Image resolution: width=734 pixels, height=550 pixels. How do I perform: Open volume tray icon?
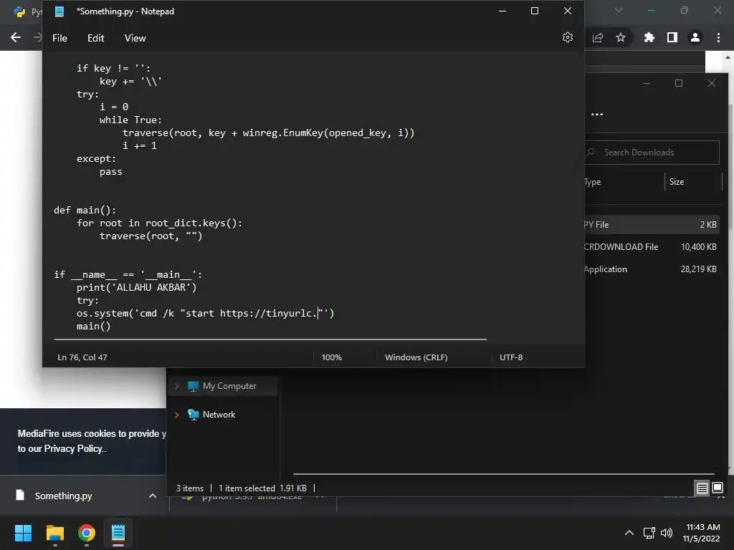666,533
